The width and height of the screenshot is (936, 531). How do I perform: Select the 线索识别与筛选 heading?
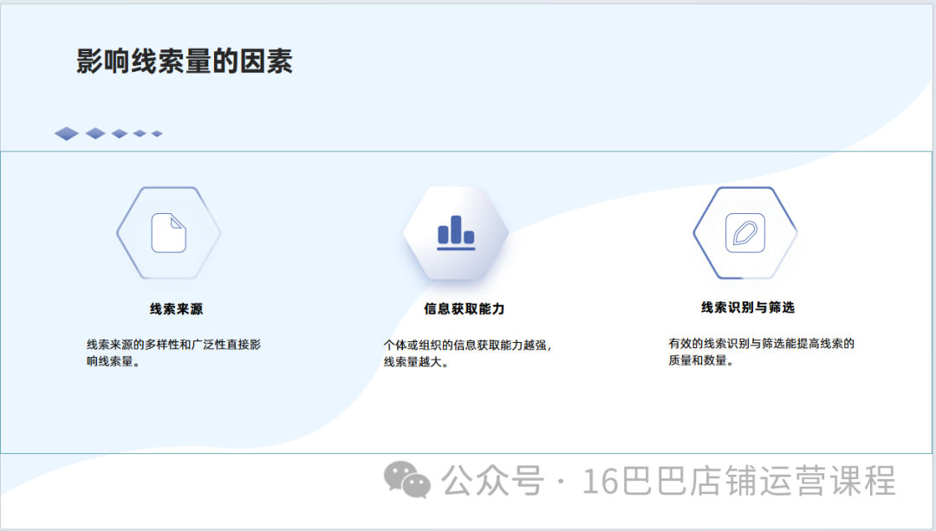tap(747, 308)
